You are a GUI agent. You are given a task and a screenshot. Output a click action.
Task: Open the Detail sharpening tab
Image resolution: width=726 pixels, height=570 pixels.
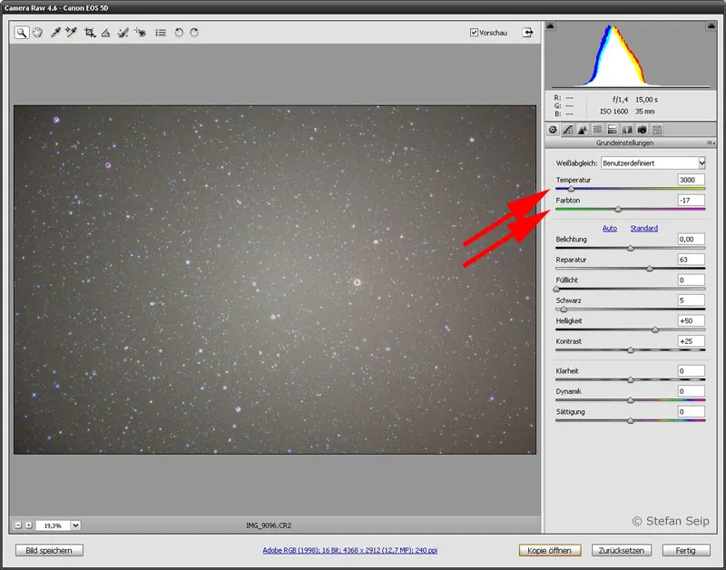tap(583, 130)
